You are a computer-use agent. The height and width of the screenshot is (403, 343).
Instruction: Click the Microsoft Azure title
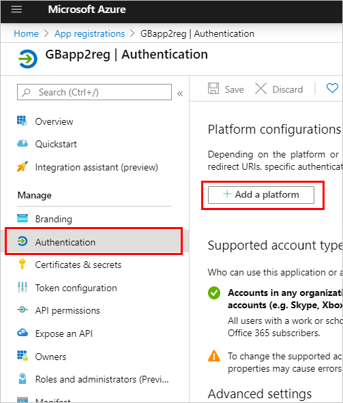pyautogui.click(x=87, y=10)
